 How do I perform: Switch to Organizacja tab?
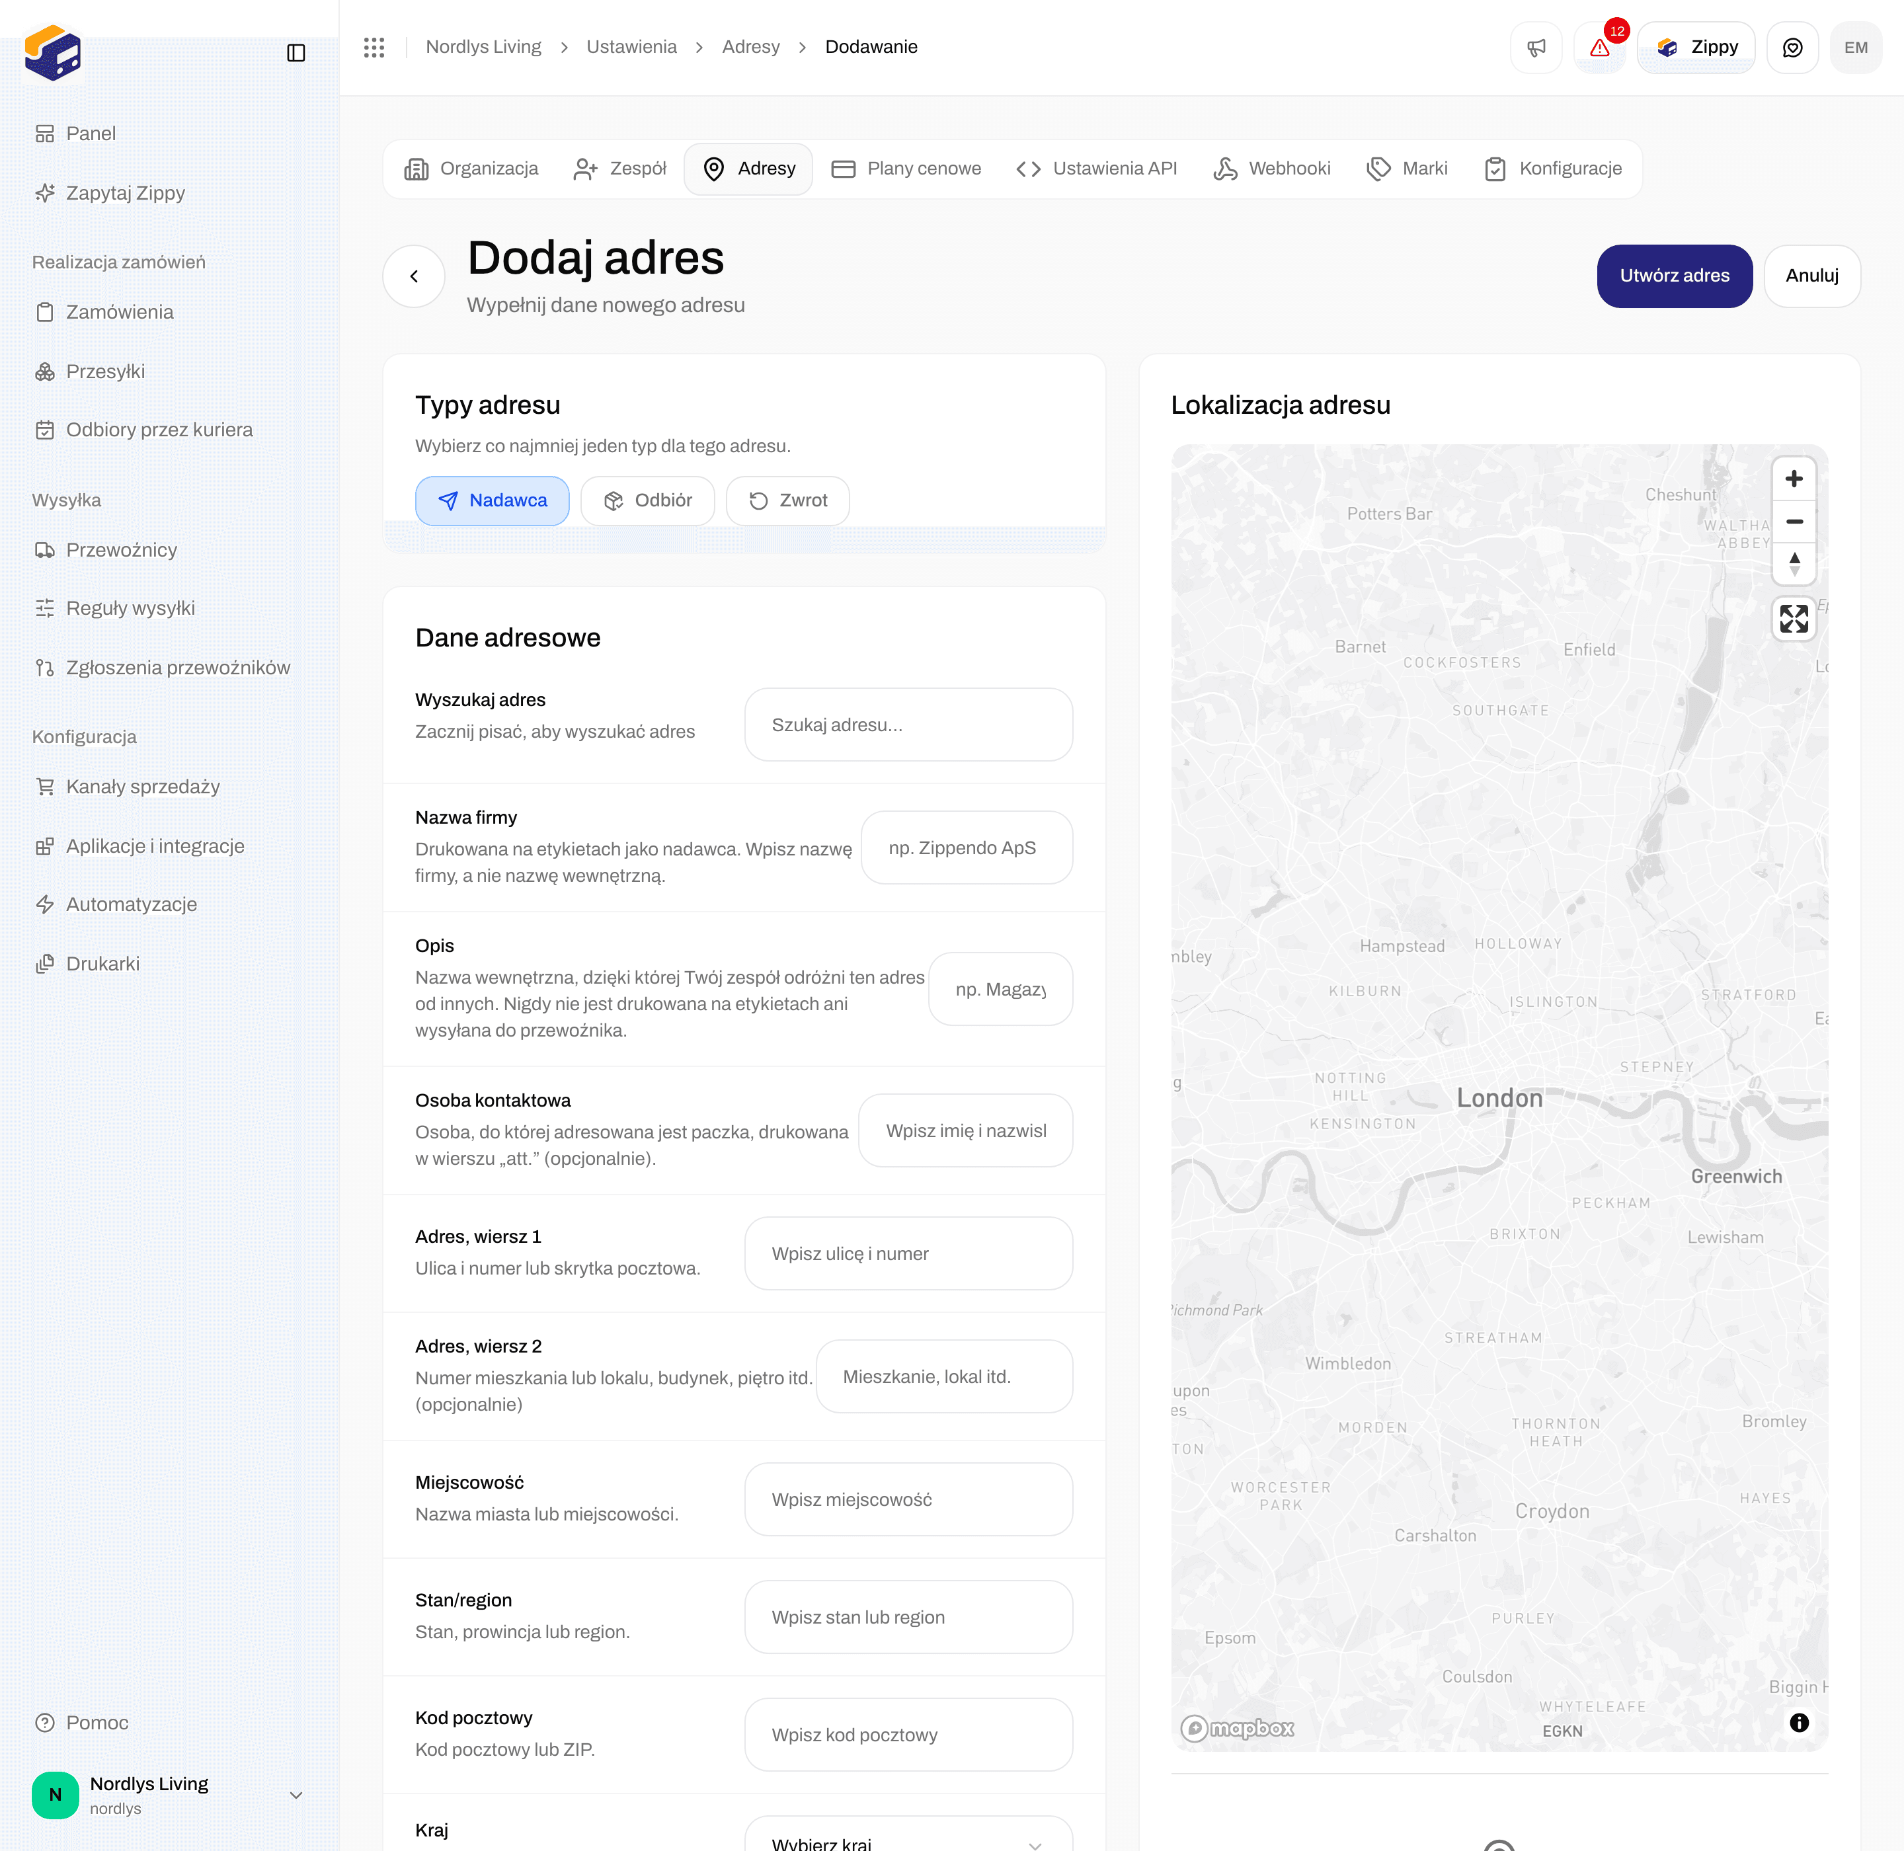[x=471, y=169]
